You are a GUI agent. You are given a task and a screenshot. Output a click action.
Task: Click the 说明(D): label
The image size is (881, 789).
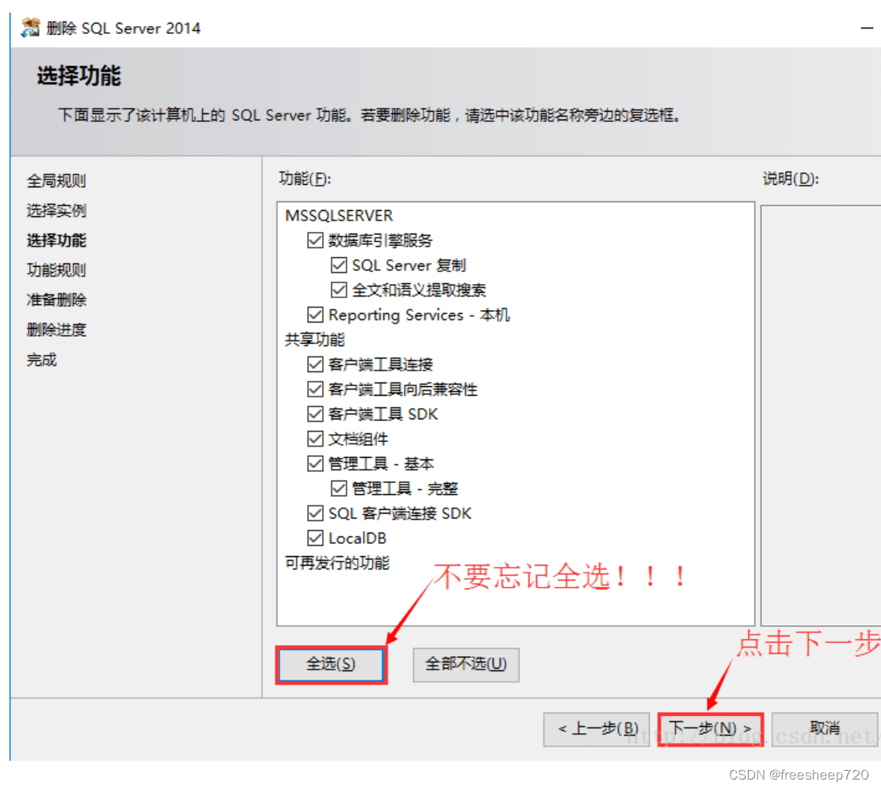tap(790, 179)
